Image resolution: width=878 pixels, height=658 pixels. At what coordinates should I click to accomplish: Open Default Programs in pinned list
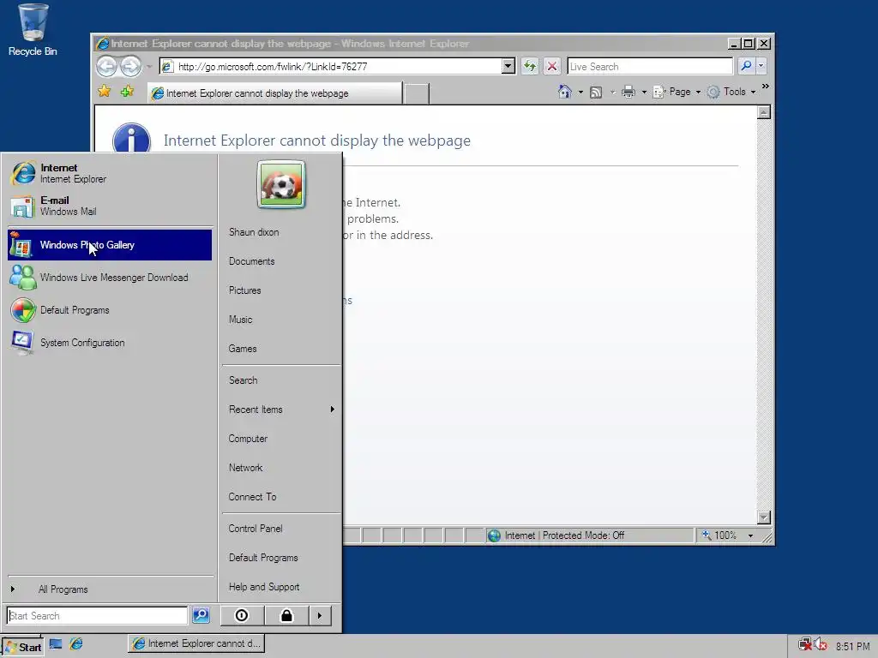(x=110, y=310)
